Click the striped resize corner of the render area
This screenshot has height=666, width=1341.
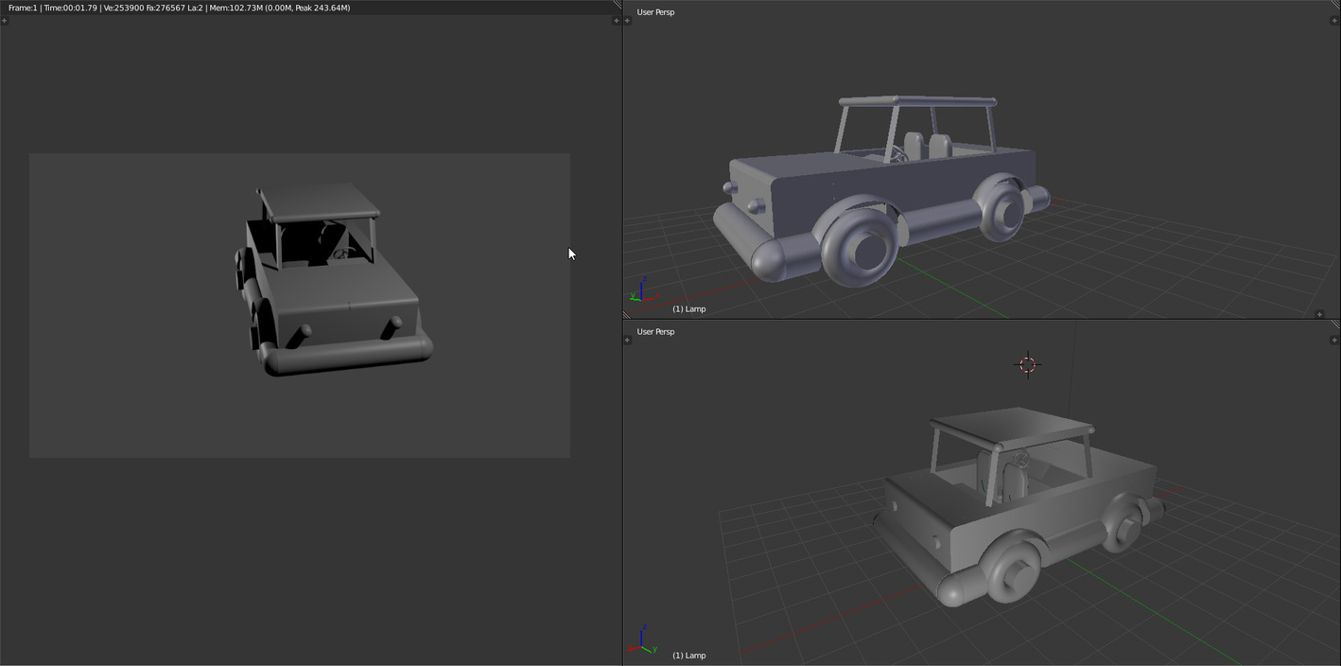coord(617,5)
